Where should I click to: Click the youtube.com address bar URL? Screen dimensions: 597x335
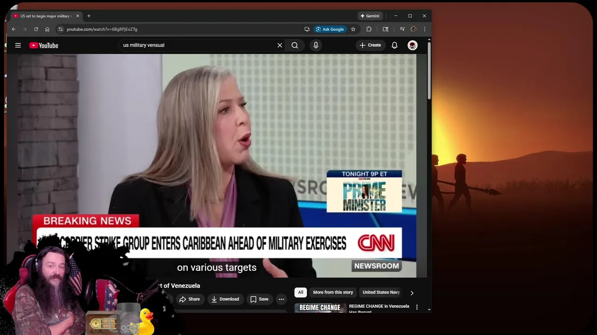pyautogui.click(x=102, y=29)
